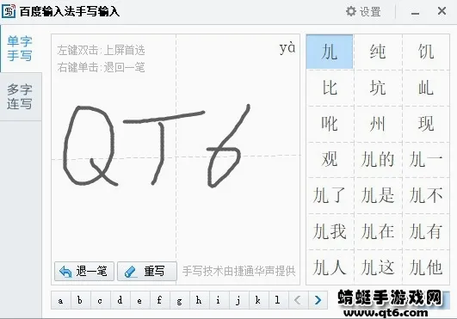Click letter key j

click(239, 300)
